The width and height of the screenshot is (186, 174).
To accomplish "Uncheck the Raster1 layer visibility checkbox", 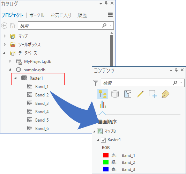I will [x=103, y=140].
